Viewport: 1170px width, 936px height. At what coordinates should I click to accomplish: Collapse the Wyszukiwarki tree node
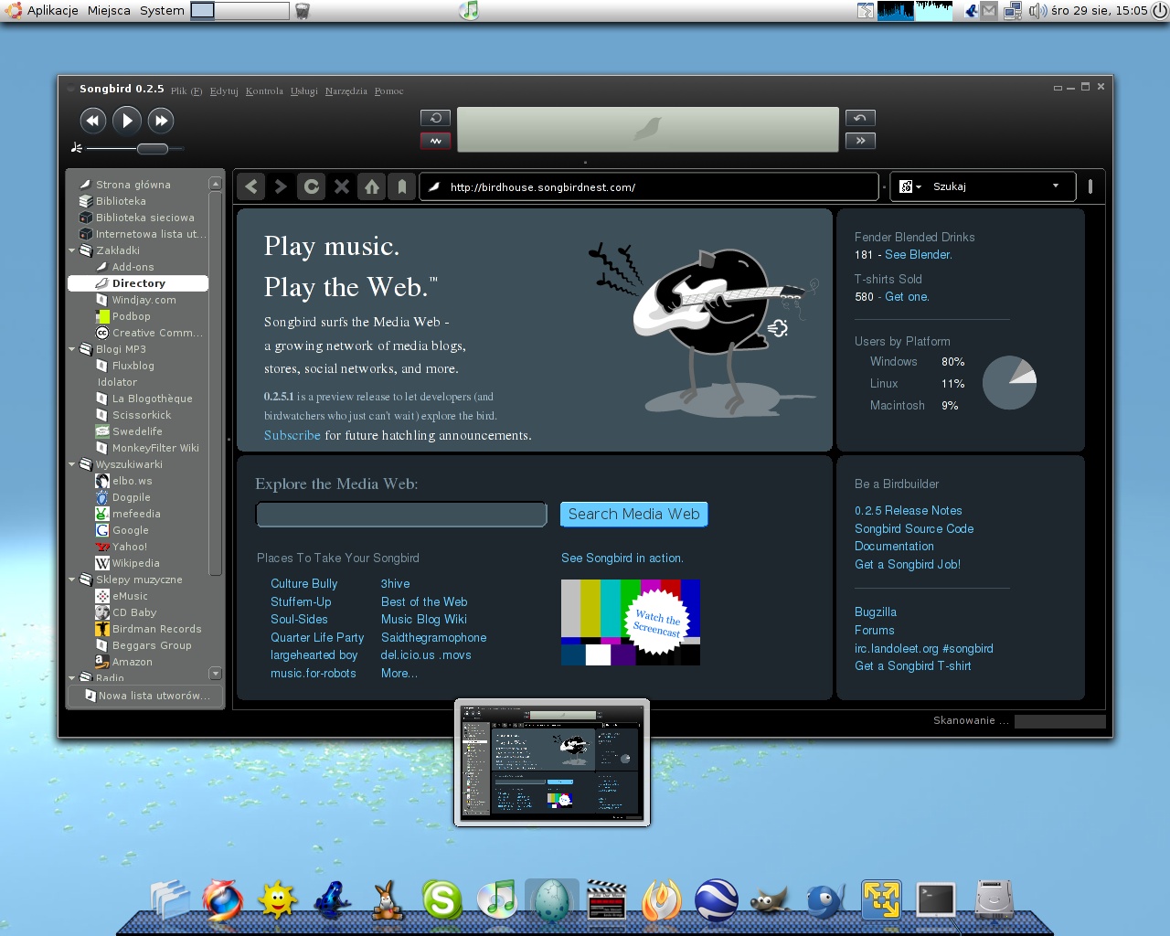(72, 464)
